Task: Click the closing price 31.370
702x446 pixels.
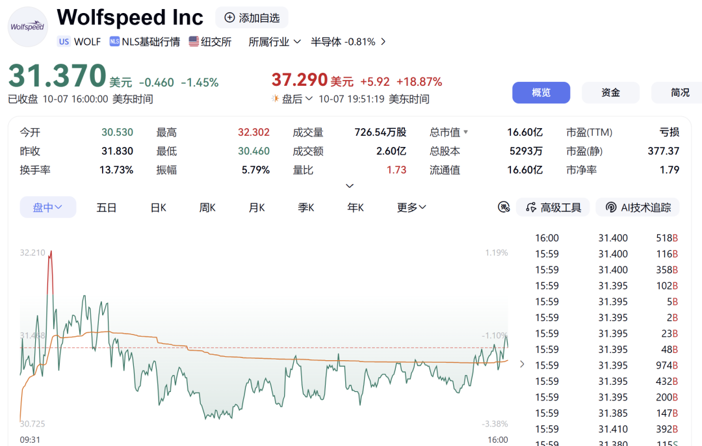Action: (57, 75)
